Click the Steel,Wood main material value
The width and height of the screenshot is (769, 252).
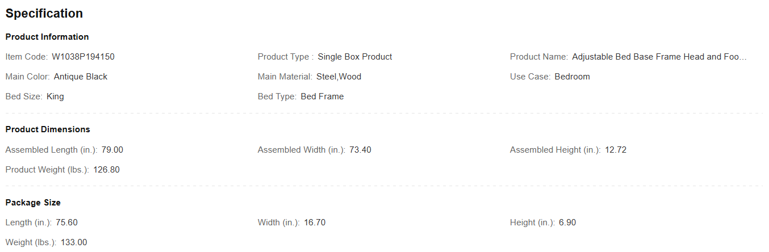338,77
